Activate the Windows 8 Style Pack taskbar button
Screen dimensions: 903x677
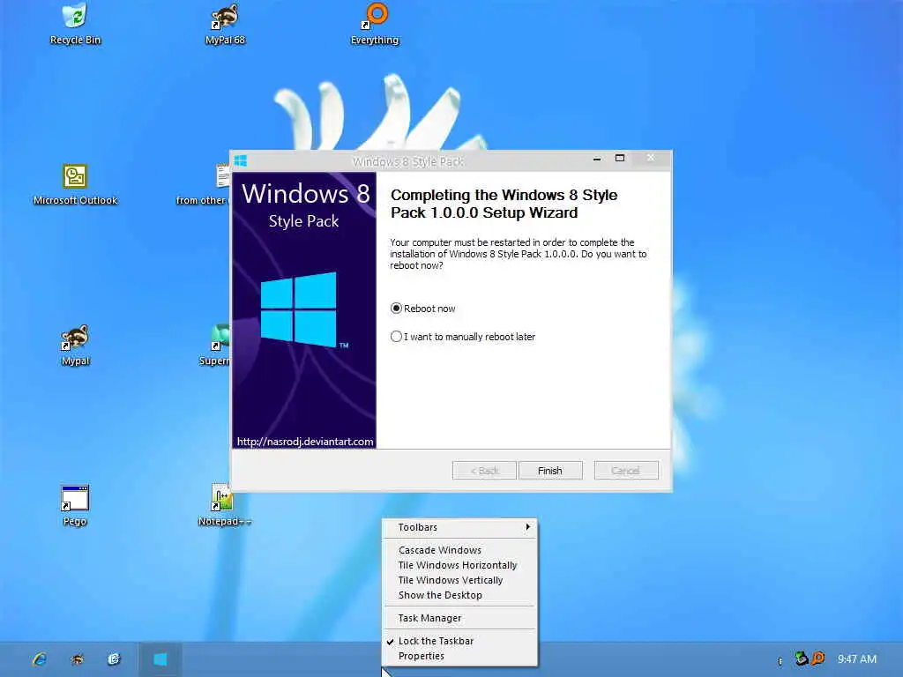tap(160, 659)
